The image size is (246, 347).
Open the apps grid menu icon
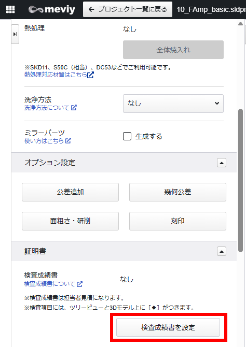(10, 9)
